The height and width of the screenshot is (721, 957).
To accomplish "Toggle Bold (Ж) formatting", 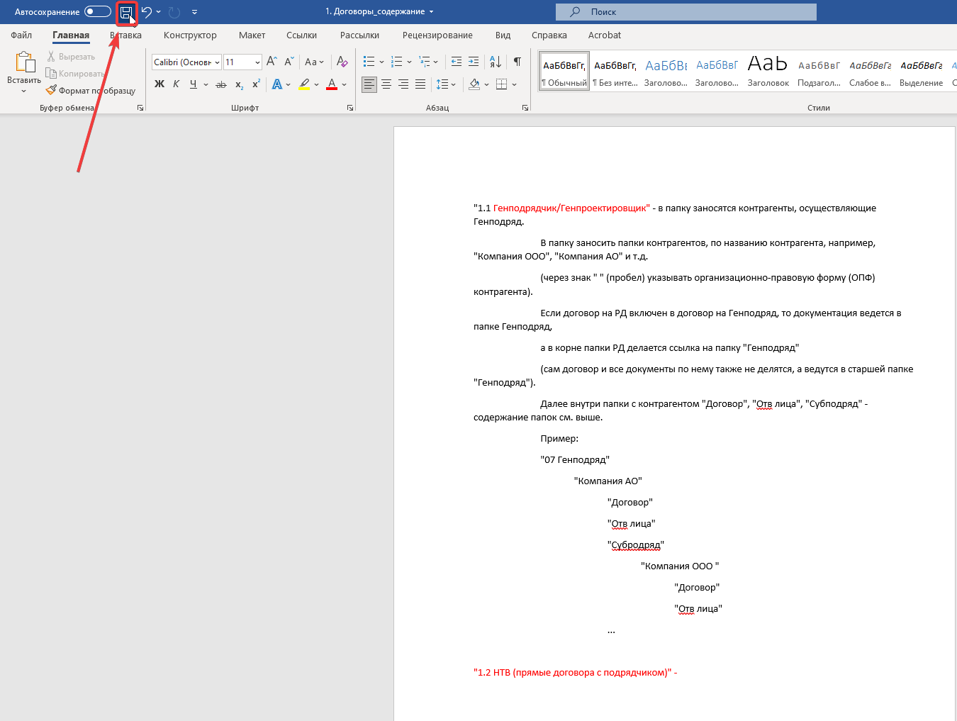I will 159,84.
